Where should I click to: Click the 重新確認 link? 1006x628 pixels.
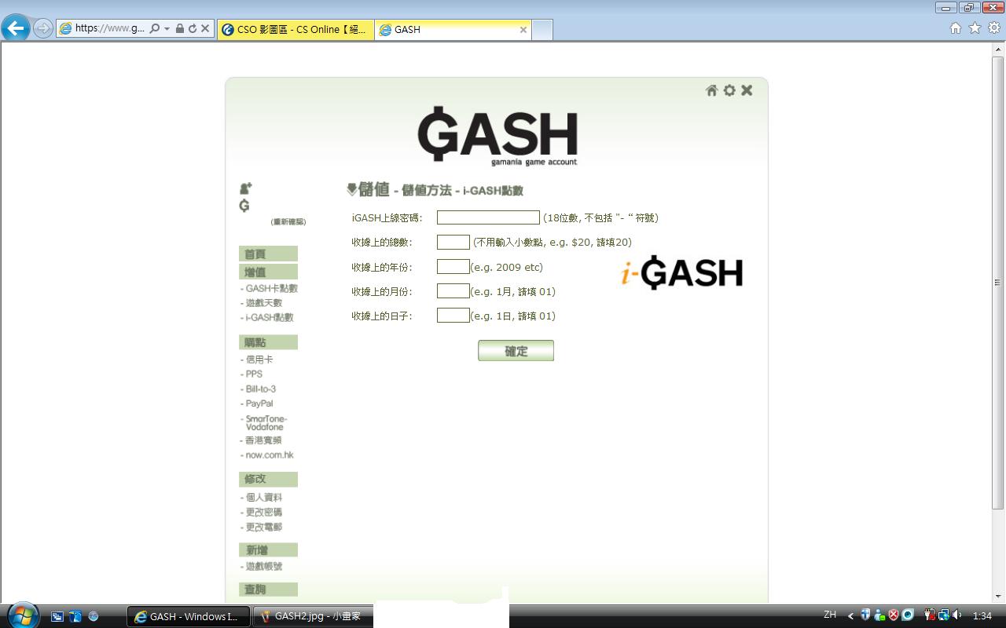pos(288,222)
